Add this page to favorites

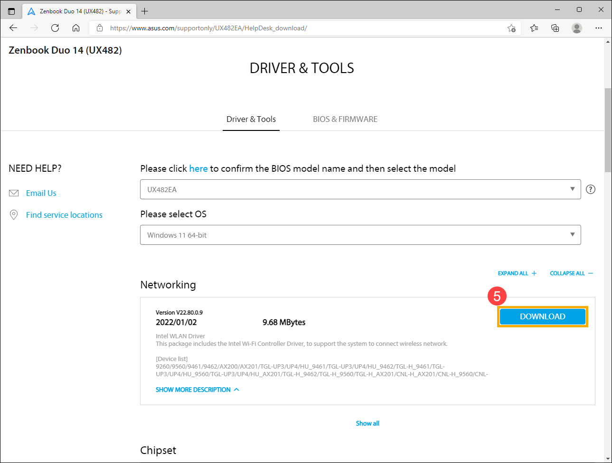pyautogui.click(x=511, y=28)
